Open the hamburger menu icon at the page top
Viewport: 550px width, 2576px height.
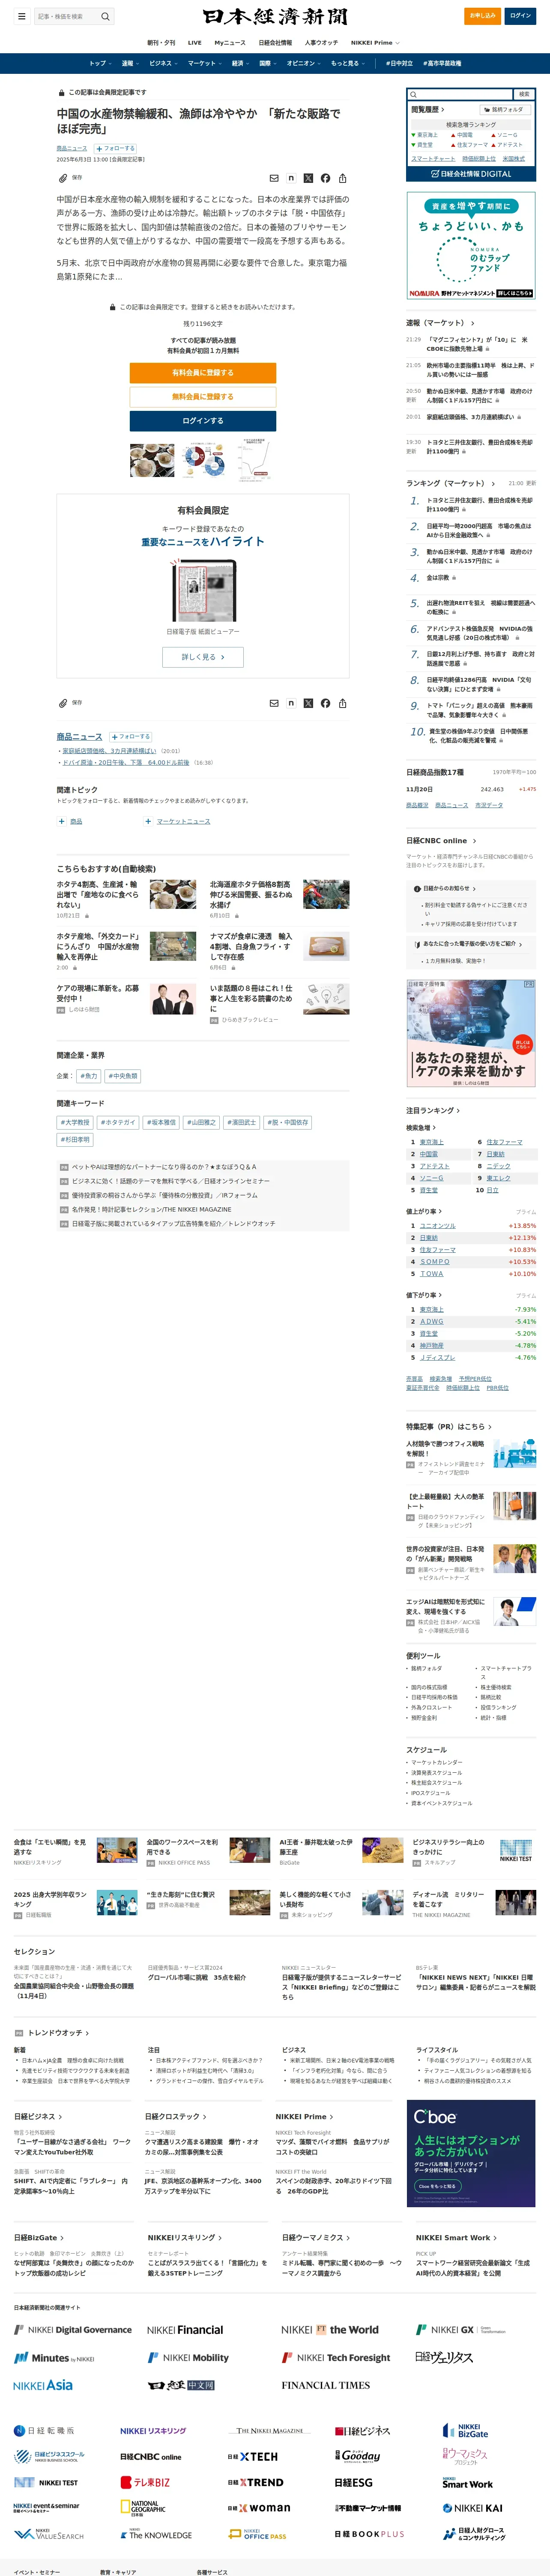21,16
